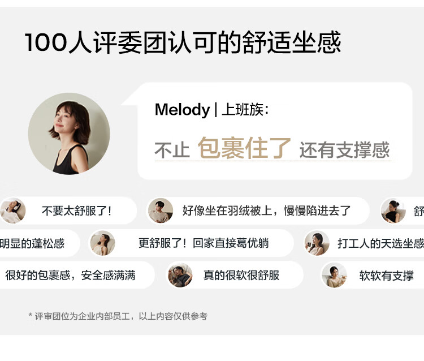Screen dimensions: 424x361
Task: Click avatar beside 不要太舒服了！ review
Action: point(12,210)
